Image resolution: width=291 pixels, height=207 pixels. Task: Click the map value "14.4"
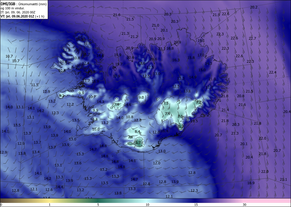60,187
